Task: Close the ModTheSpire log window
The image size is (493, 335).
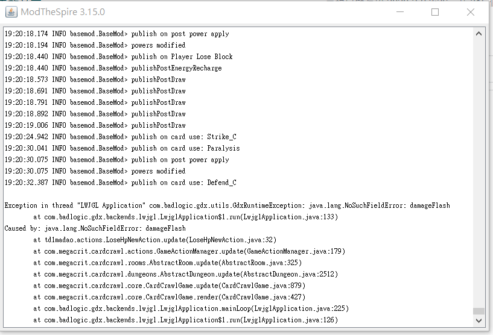Action: point(471,12)
